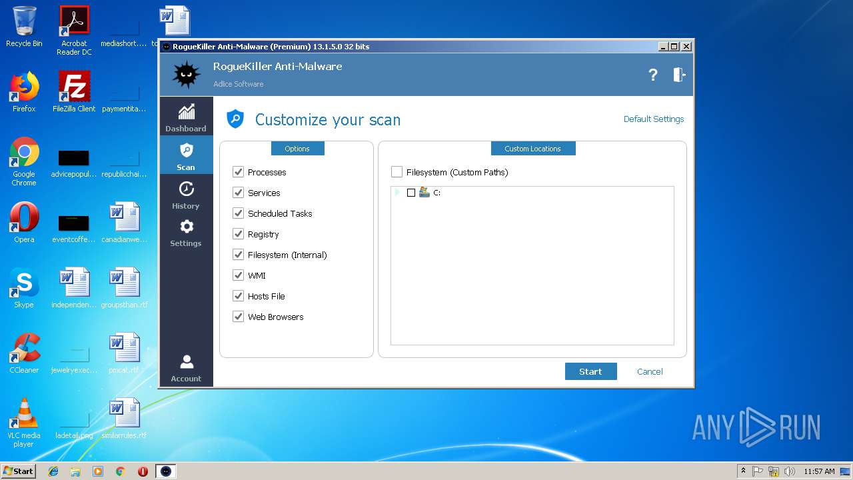Open VLC media player desktop shortcut
Image resolution: width=853 pixels, height=480 pixels.
(x=24, y=423)
